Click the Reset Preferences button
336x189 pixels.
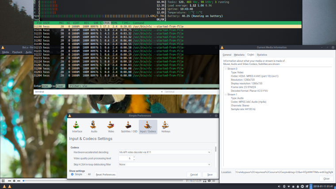[105, 175]
